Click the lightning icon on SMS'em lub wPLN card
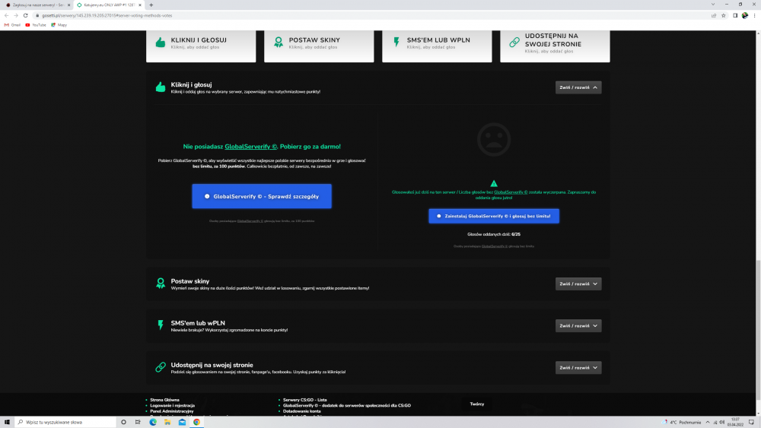 click(x=396, y=42)
